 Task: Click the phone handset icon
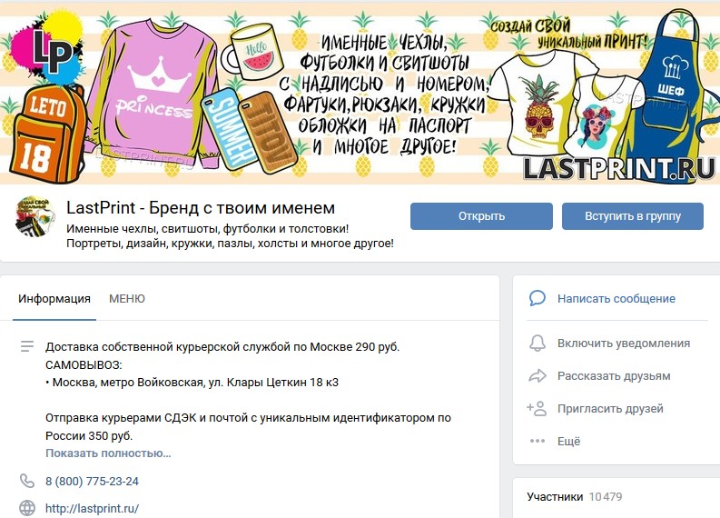pyautogui.click(x=27, y=481)
